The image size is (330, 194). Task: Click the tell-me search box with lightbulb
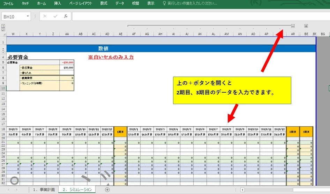point(190,3)
